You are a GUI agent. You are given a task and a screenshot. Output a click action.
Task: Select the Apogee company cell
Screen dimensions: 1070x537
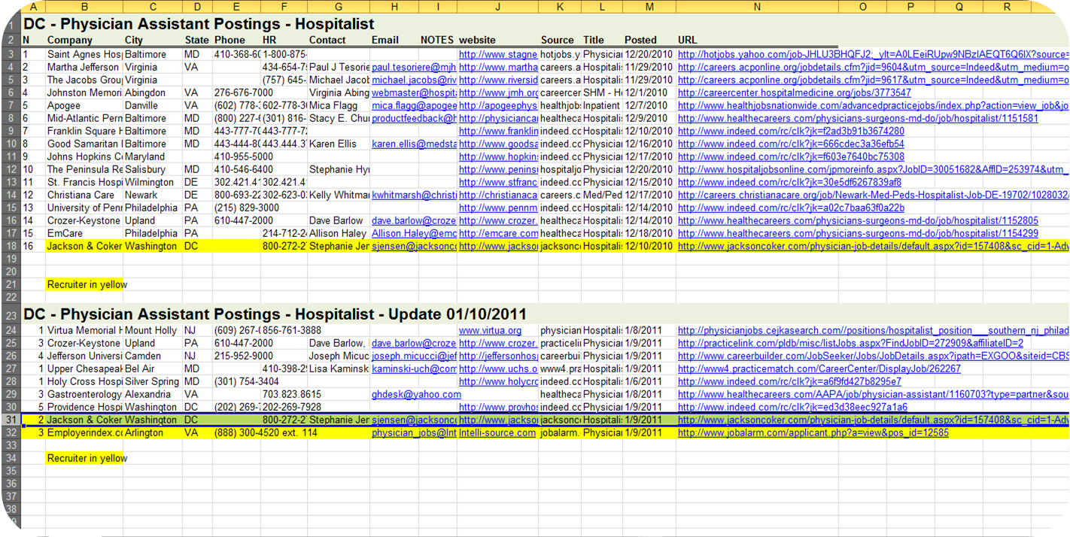click(x=84, y=105)
